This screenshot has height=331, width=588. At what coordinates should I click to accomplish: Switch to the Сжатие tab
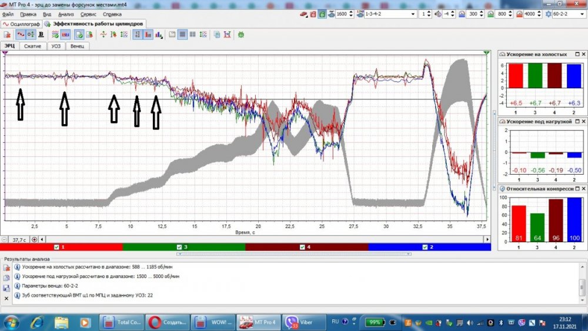32,46
